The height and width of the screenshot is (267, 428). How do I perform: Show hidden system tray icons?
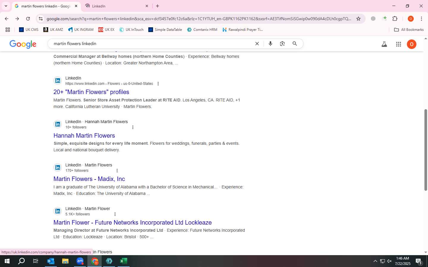point(375,261)
